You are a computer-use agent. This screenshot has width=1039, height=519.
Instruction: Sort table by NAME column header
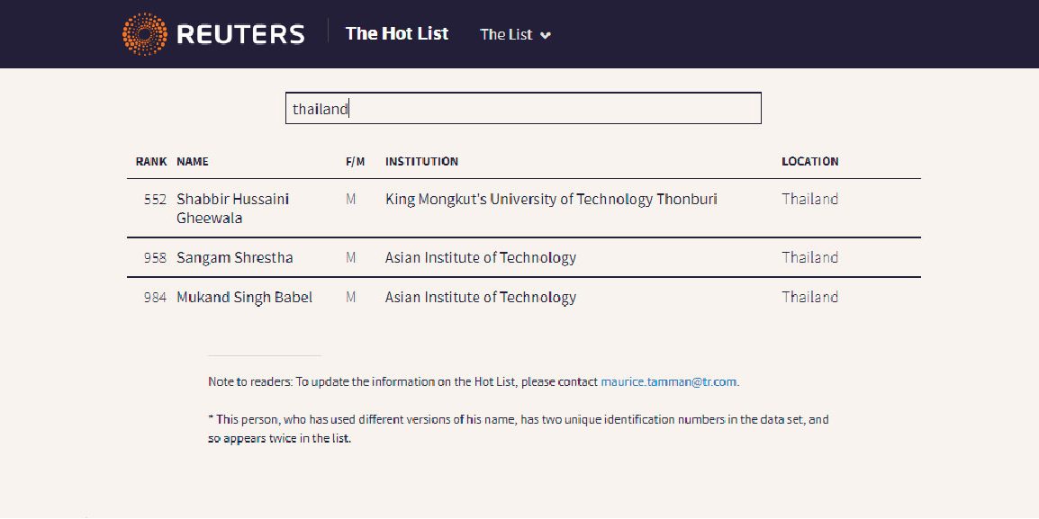coord(193,162)
